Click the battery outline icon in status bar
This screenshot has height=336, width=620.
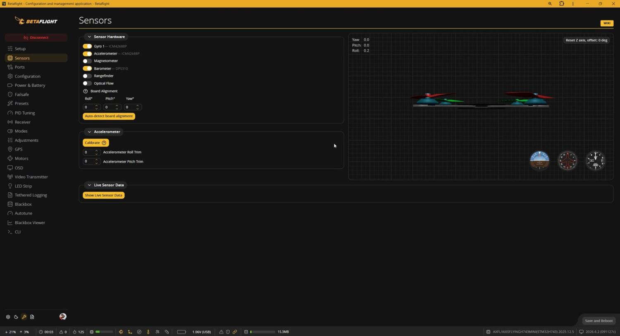(x=181, y=332)
